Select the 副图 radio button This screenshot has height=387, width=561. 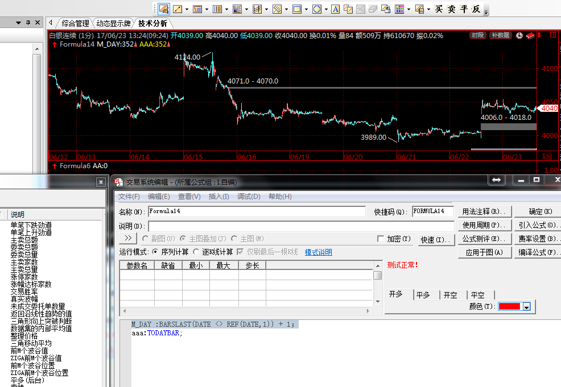pyautogui.click(x=145, y=238)
